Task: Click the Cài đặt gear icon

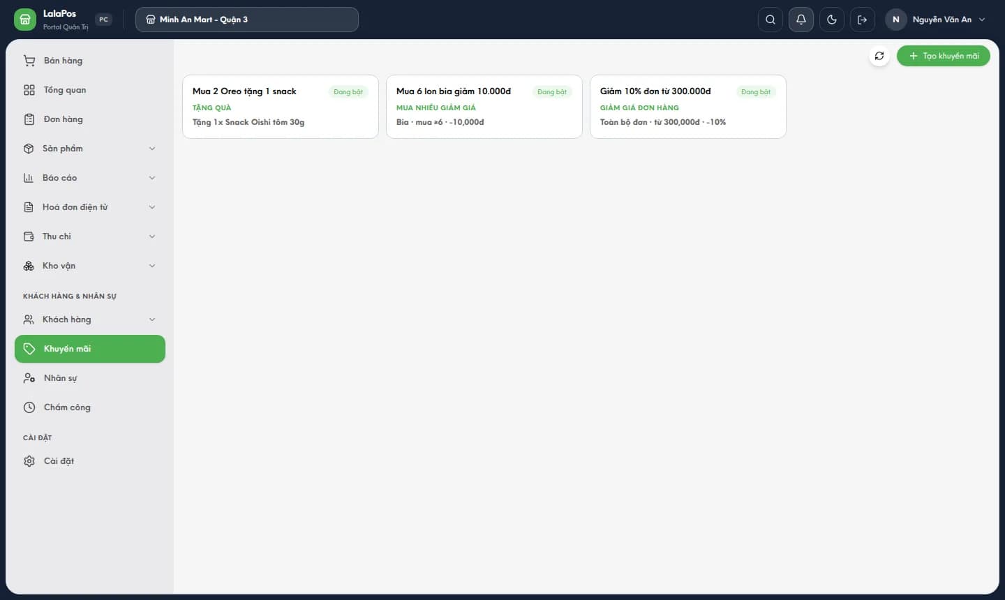Action: point(29,461)
